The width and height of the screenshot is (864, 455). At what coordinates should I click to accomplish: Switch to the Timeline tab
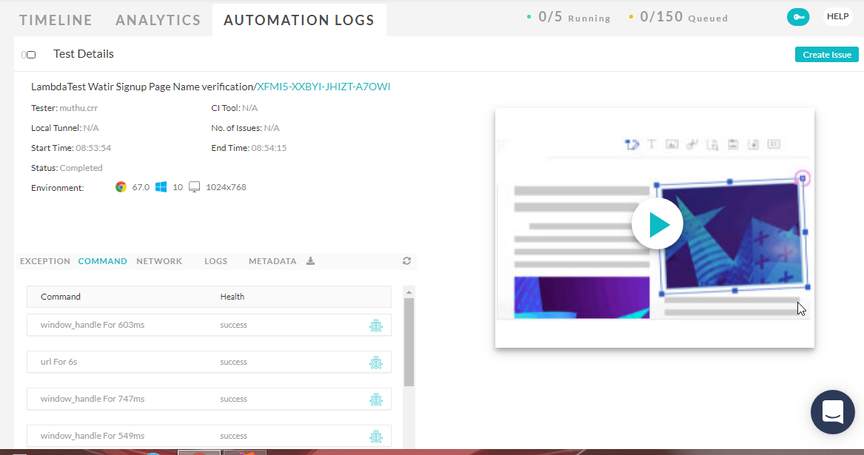point(56,20)
